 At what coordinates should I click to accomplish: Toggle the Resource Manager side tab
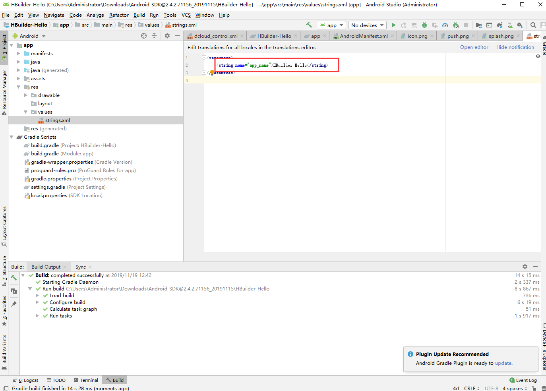point(4,92)
